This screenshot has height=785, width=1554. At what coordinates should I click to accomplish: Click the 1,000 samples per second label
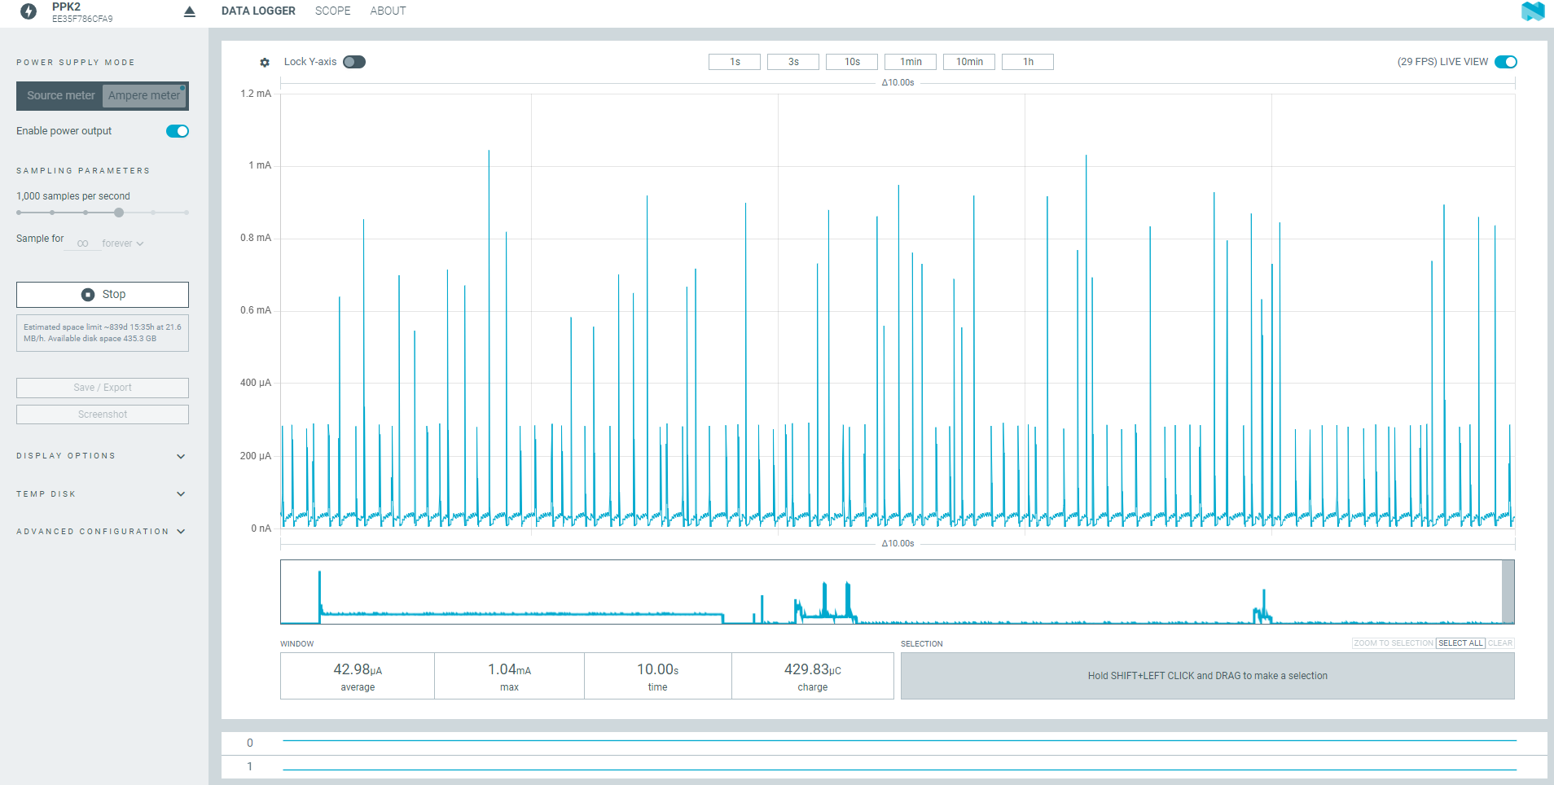[x=73, y=196]
